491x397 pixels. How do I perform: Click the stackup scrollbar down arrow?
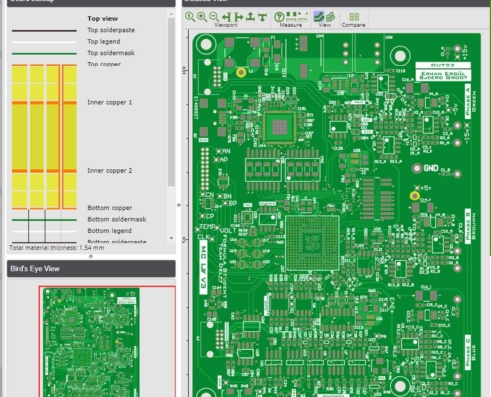tap(171, 238)
